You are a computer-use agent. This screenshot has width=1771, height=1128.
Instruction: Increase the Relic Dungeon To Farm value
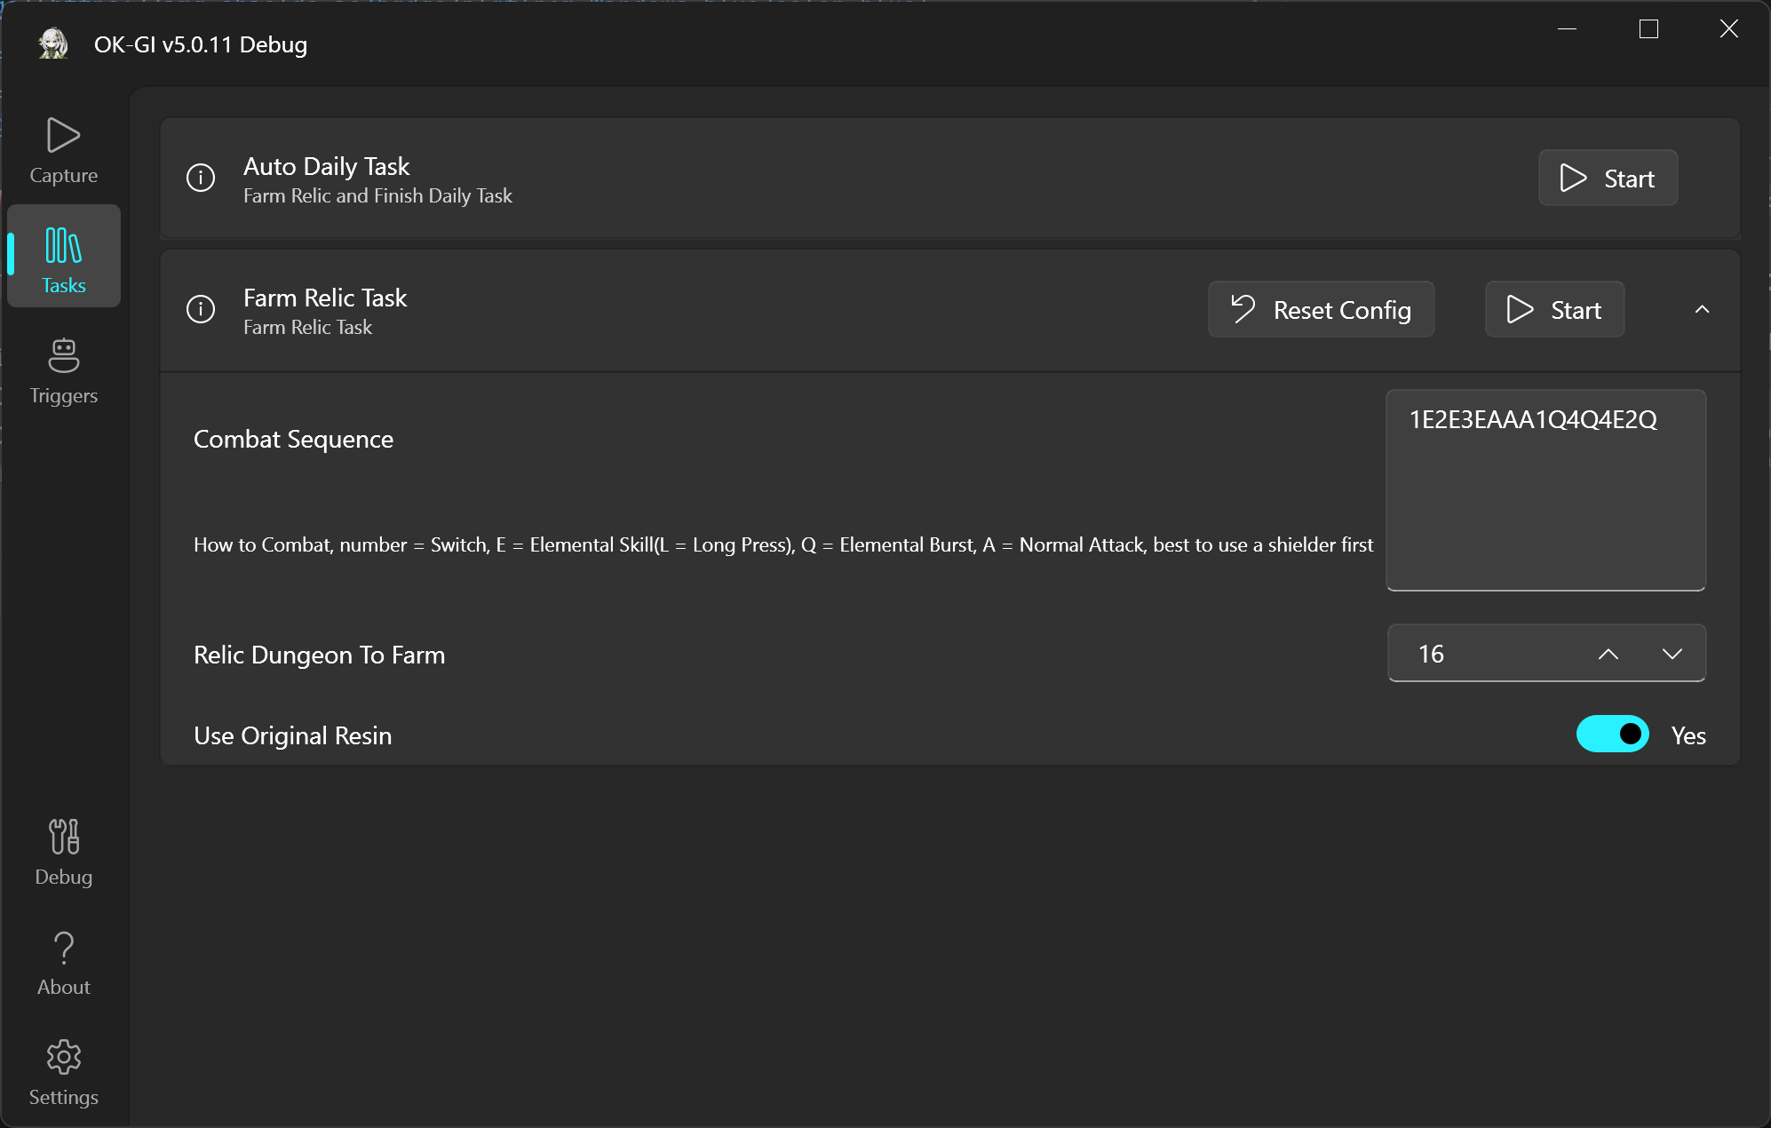tap(1608, 654)
